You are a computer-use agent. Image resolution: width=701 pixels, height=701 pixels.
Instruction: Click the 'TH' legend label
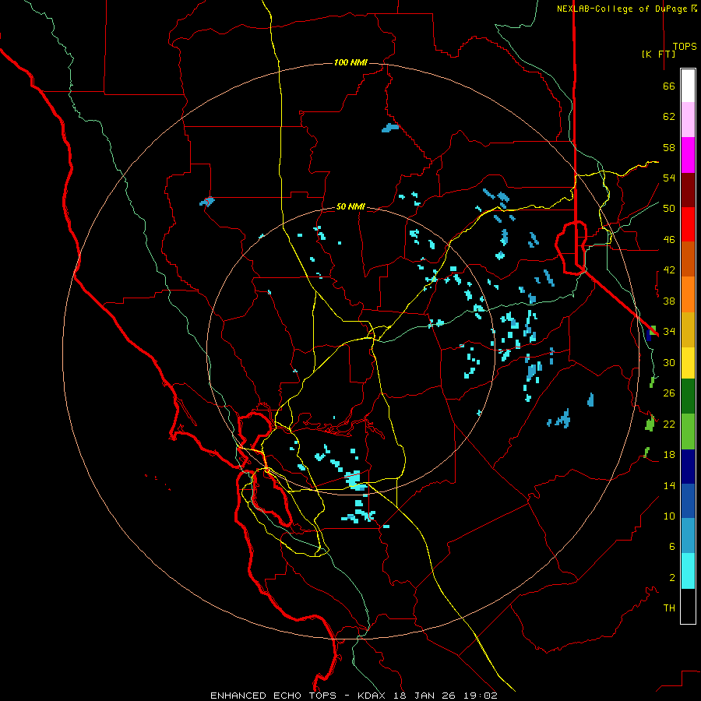click(x=669, y=608)
